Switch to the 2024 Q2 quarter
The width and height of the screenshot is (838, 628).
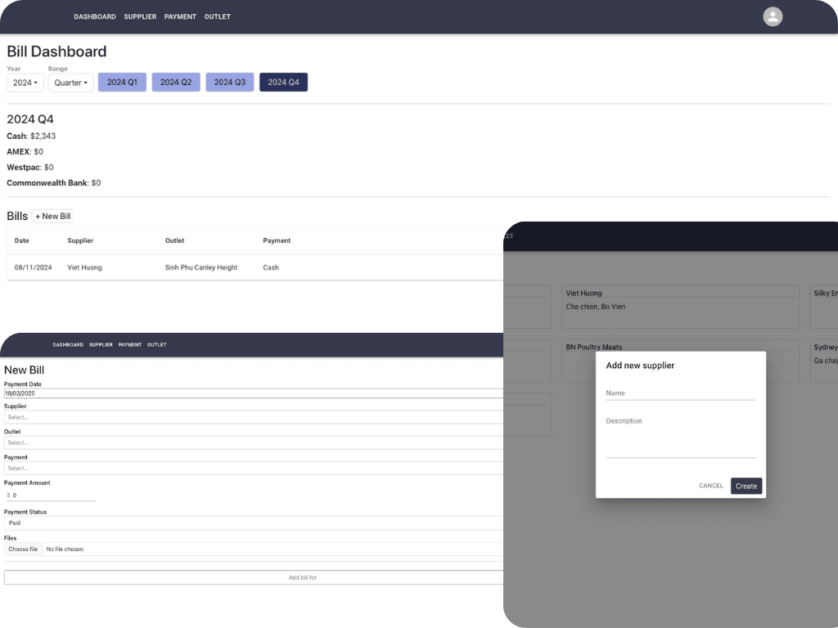pos(176,83)
